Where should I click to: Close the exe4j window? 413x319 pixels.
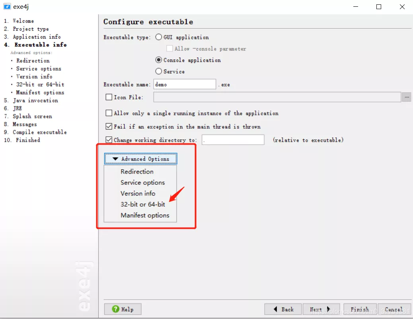(402, 7)
